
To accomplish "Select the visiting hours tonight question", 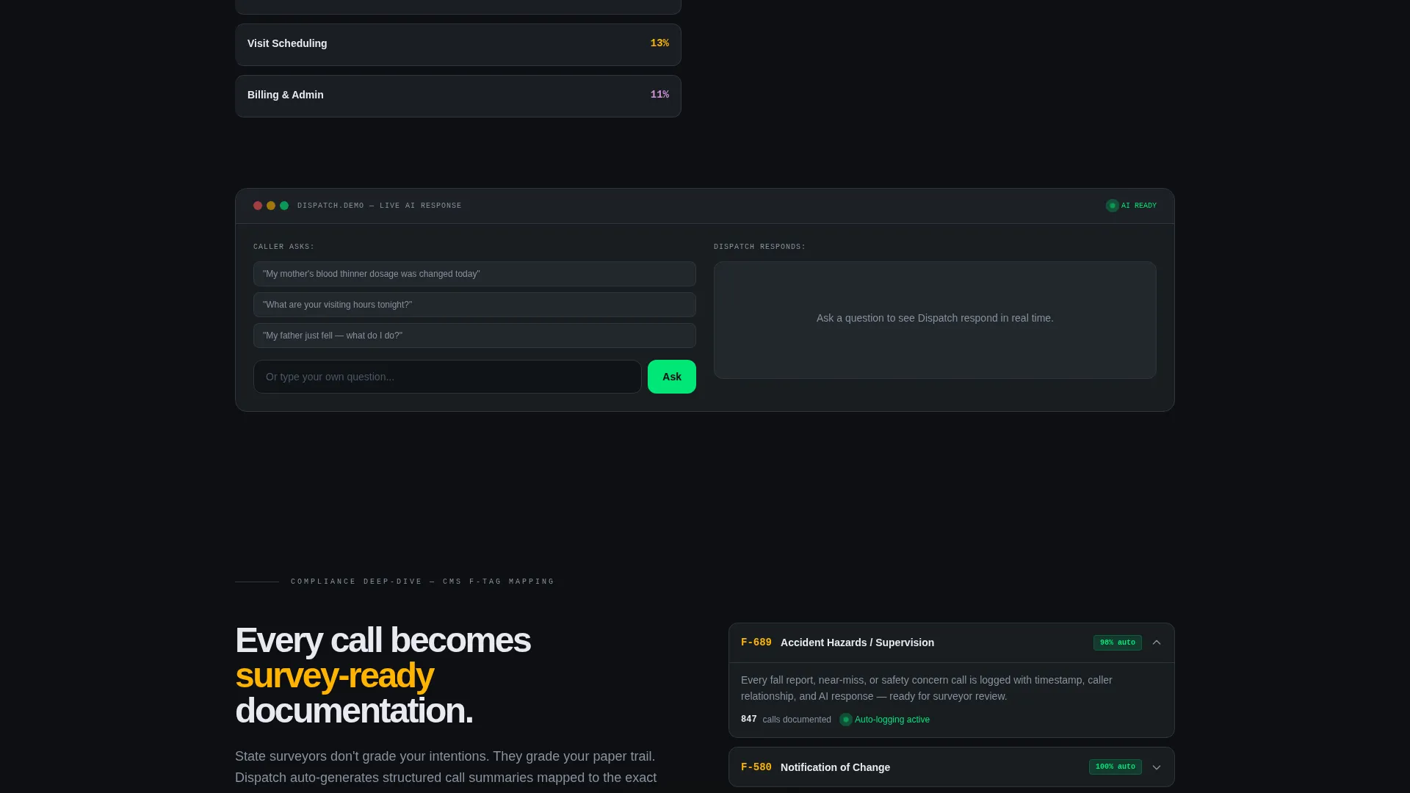I will (474, 305).
